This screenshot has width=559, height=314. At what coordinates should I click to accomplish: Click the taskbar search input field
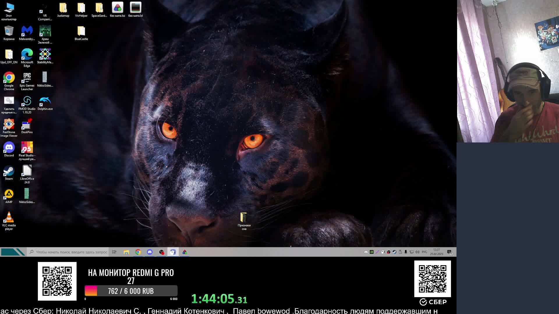(x=71, y=252)
